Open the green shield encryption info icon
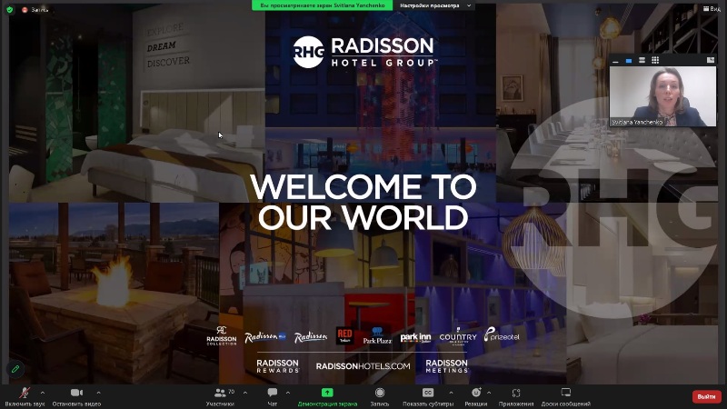The width and height of the screenshot is (727, 409). coord(10,9)
